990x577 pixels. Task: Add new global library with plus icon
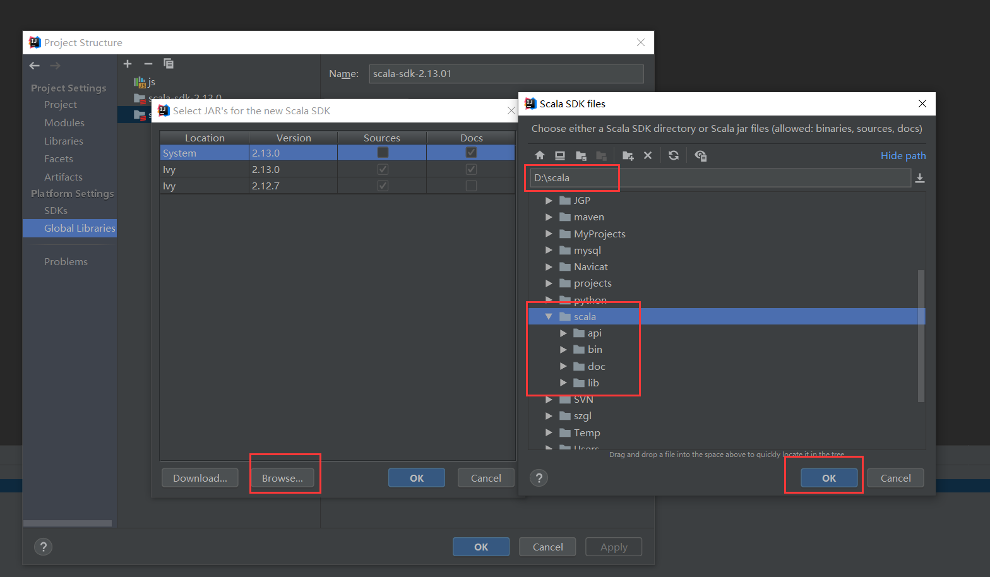[128, 64]
